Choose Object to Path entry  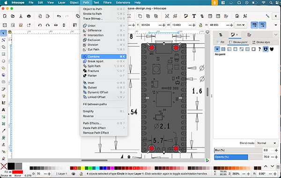[x=104, y=9]
